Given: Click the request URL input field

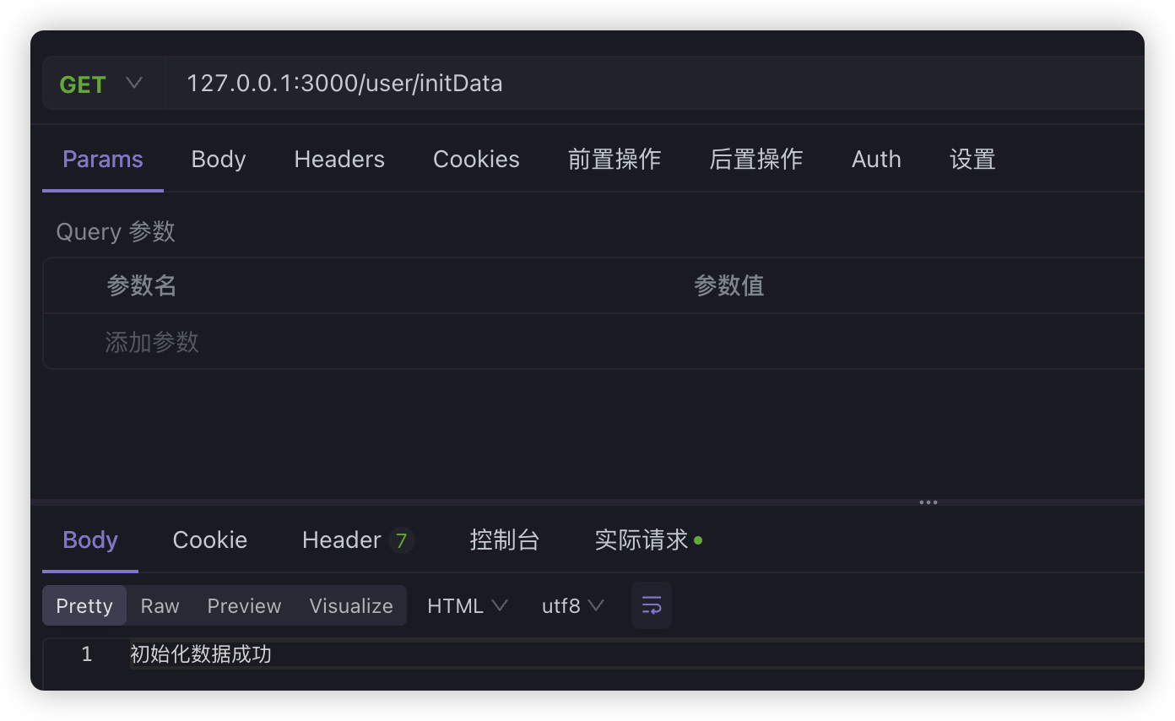Looking at the screenshot, I should tap(591, 84).
